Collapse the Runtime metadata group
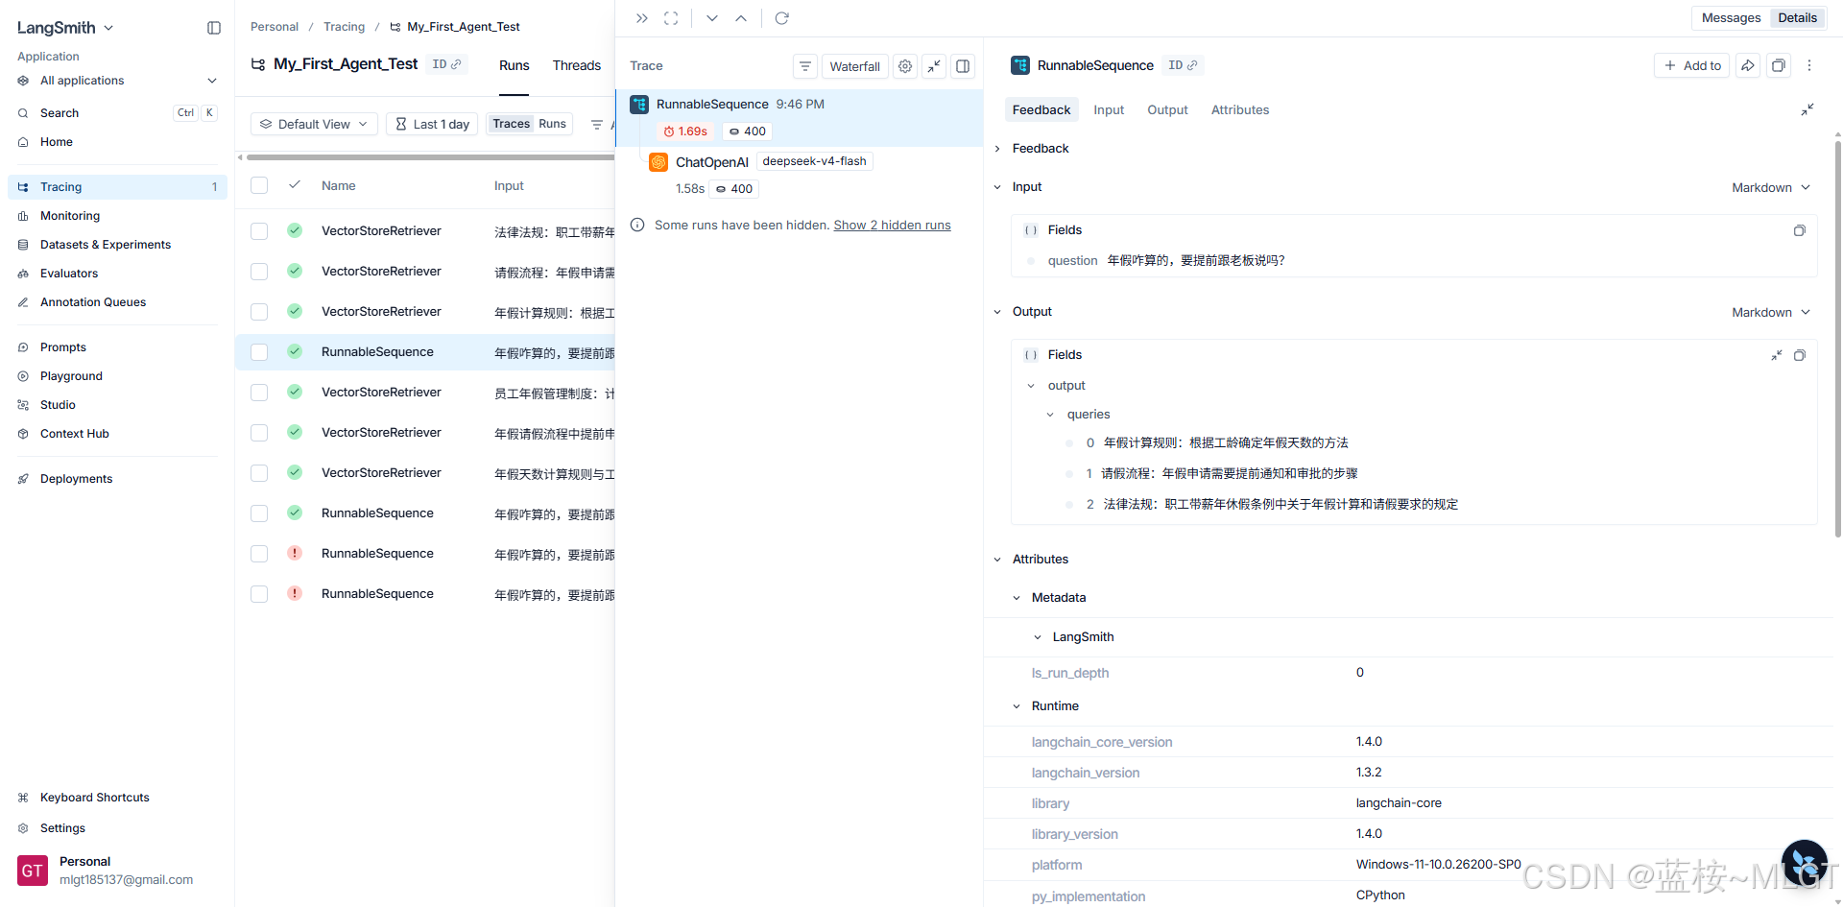1843x907 pixels. point(1017,706)
